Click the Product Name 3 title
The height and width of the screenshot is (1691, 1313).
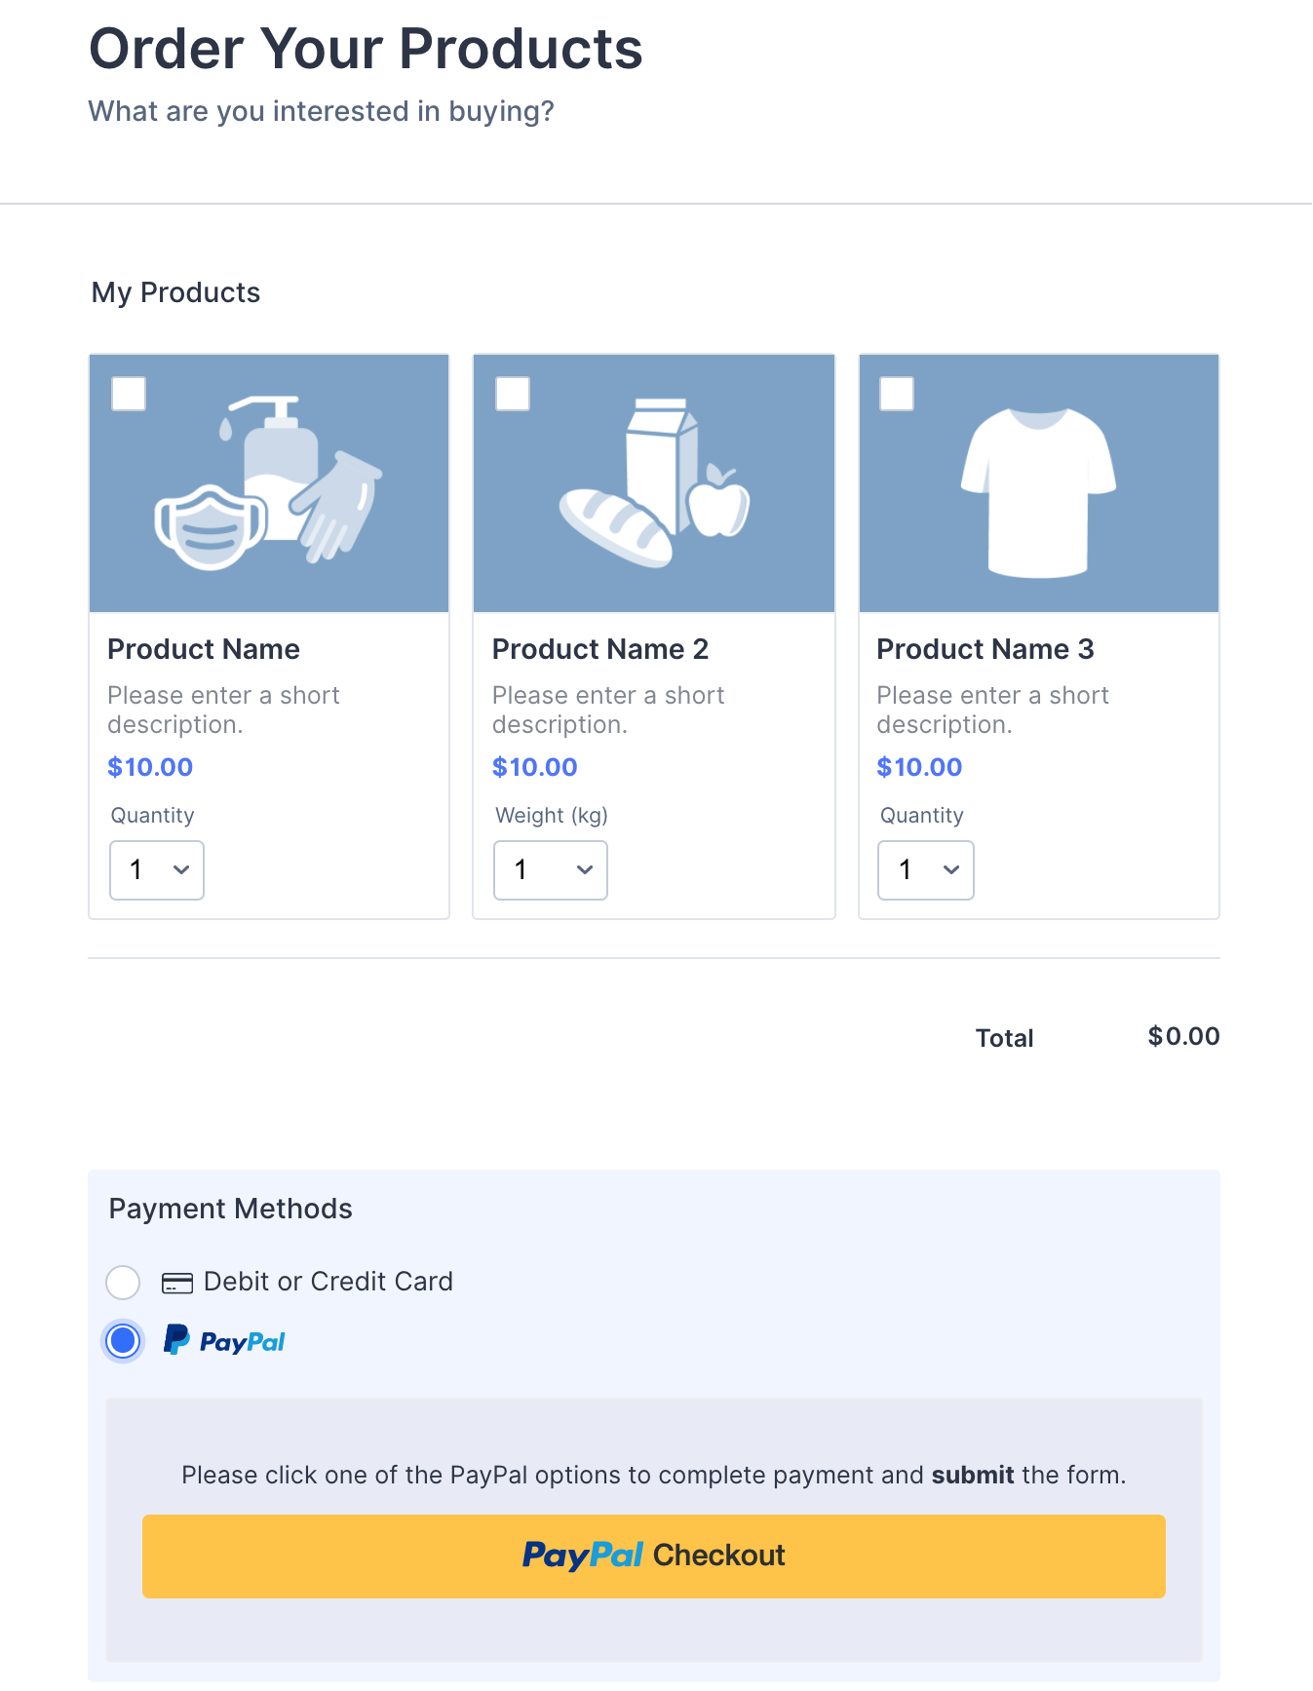(985, 649)
